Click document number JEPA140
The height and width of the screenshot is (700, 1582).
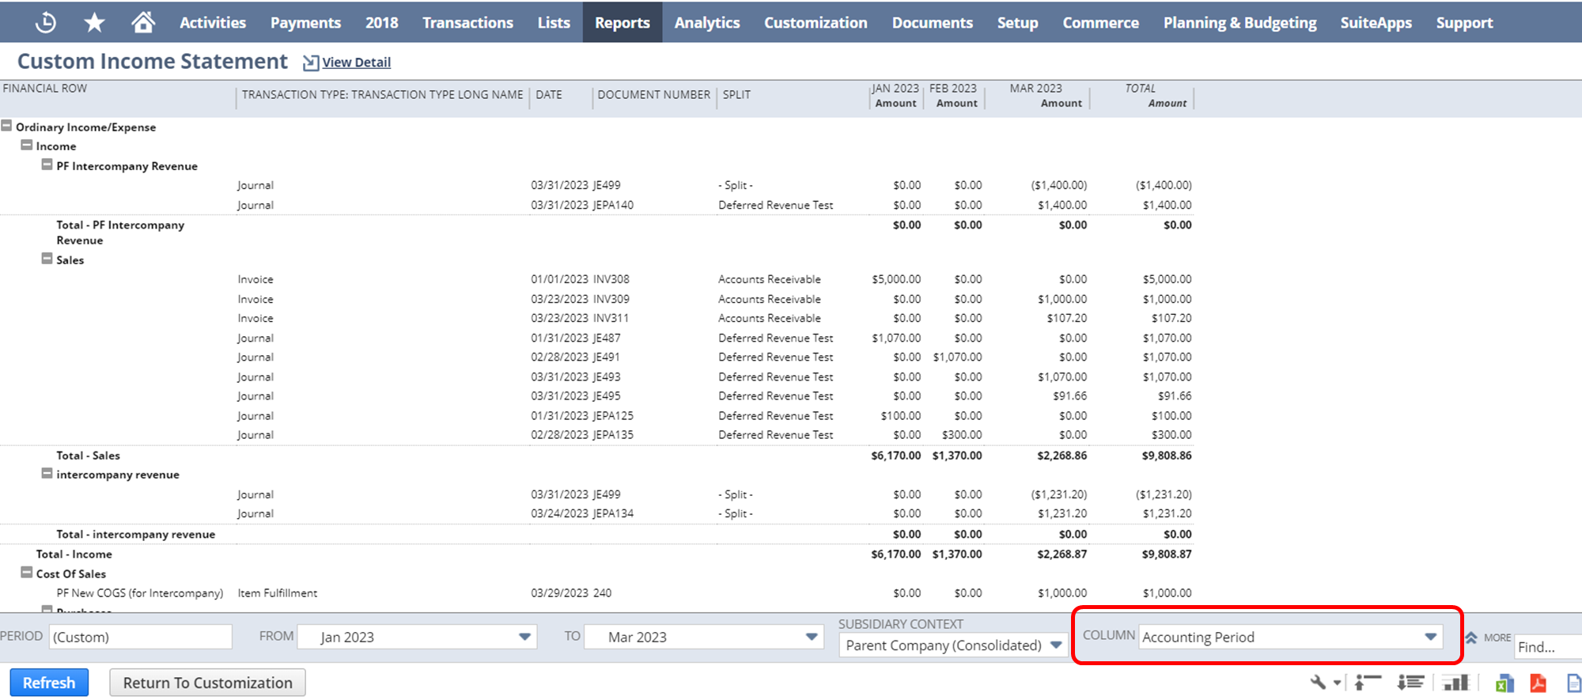tap(613, 205)
